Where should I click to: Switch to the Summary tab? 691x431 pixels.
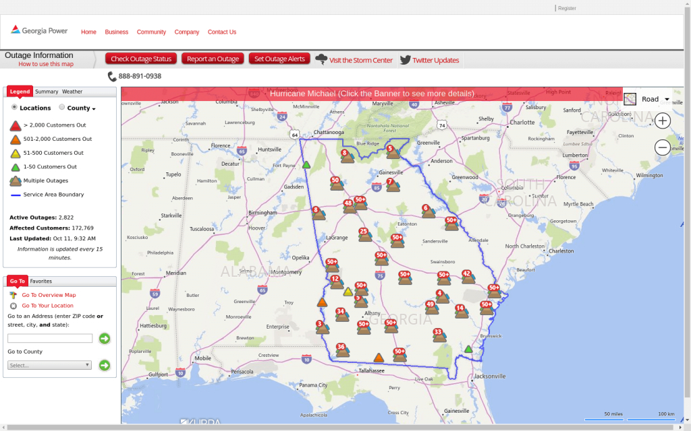click(x=47, y=92)
